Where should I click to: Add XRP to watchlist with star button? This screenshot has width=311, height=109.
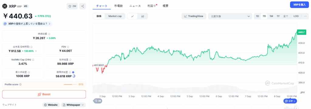click(72, 6)
